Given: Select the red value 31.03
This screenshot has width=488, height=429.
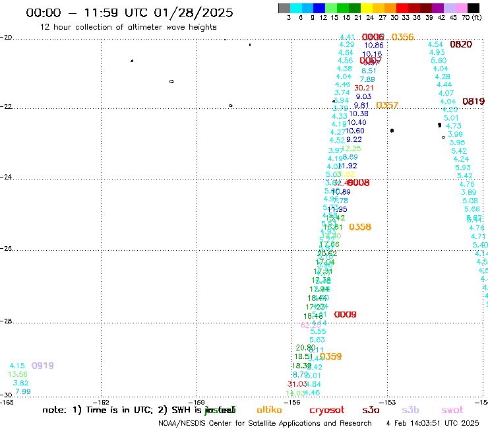Looking at the screenshot, I should (297, 384).
